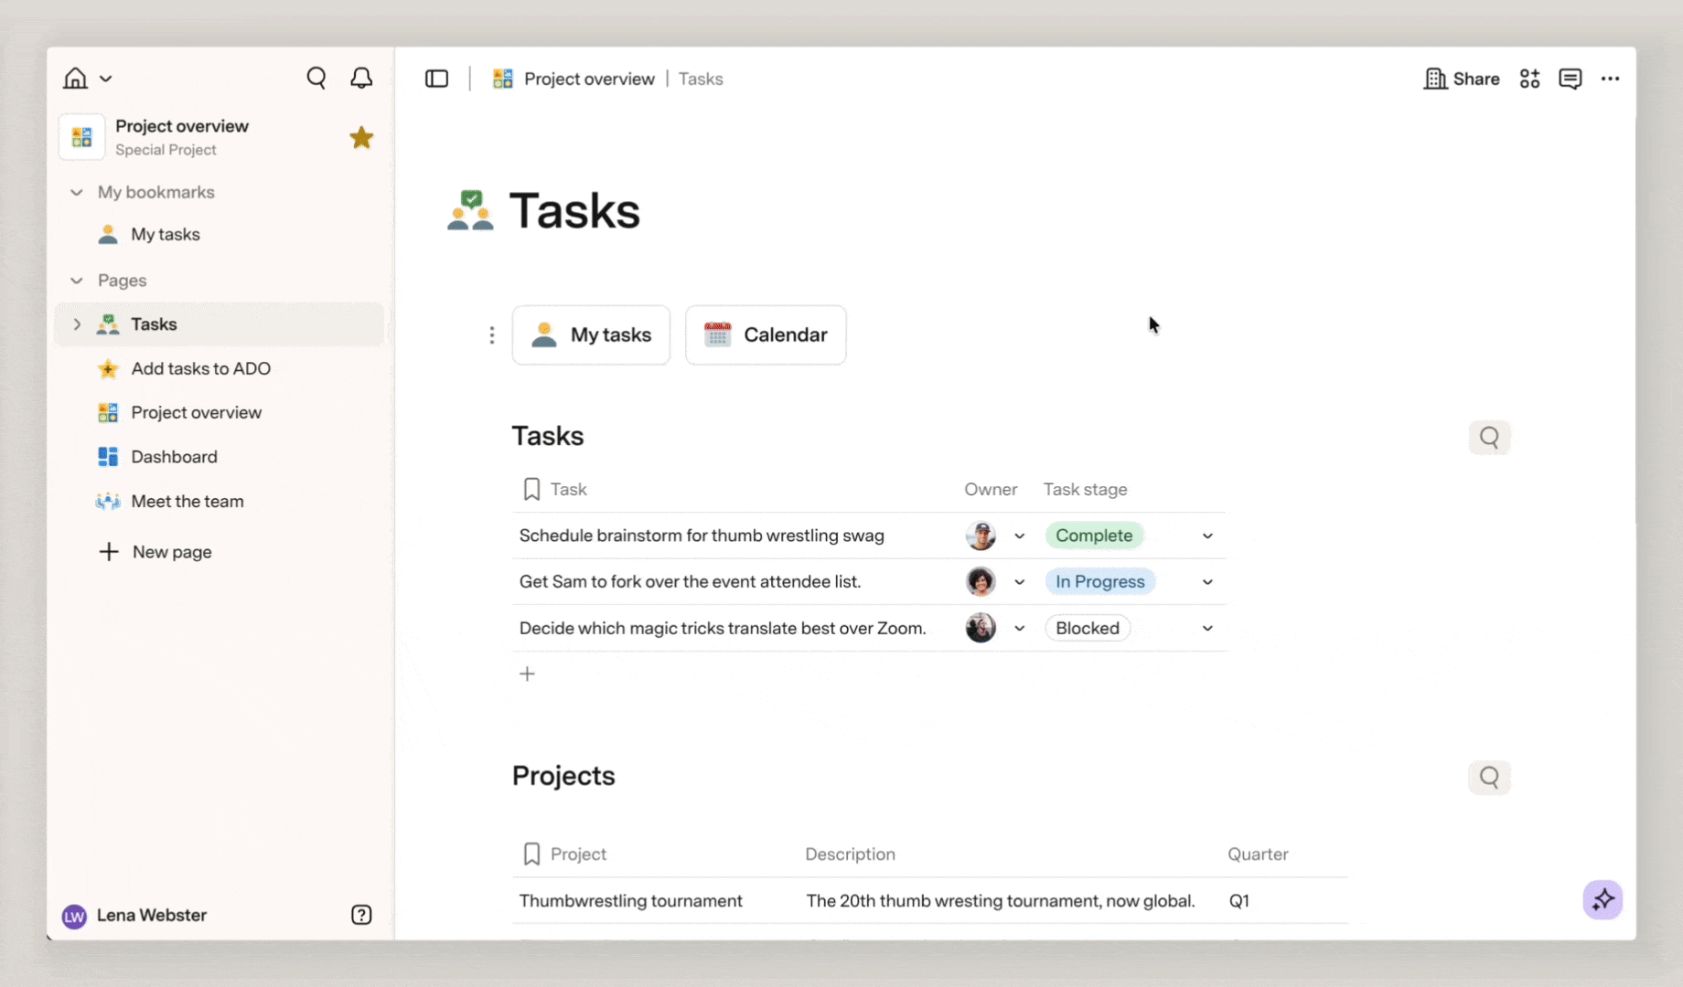Collapse the My bookmarks section

[77, 192]
